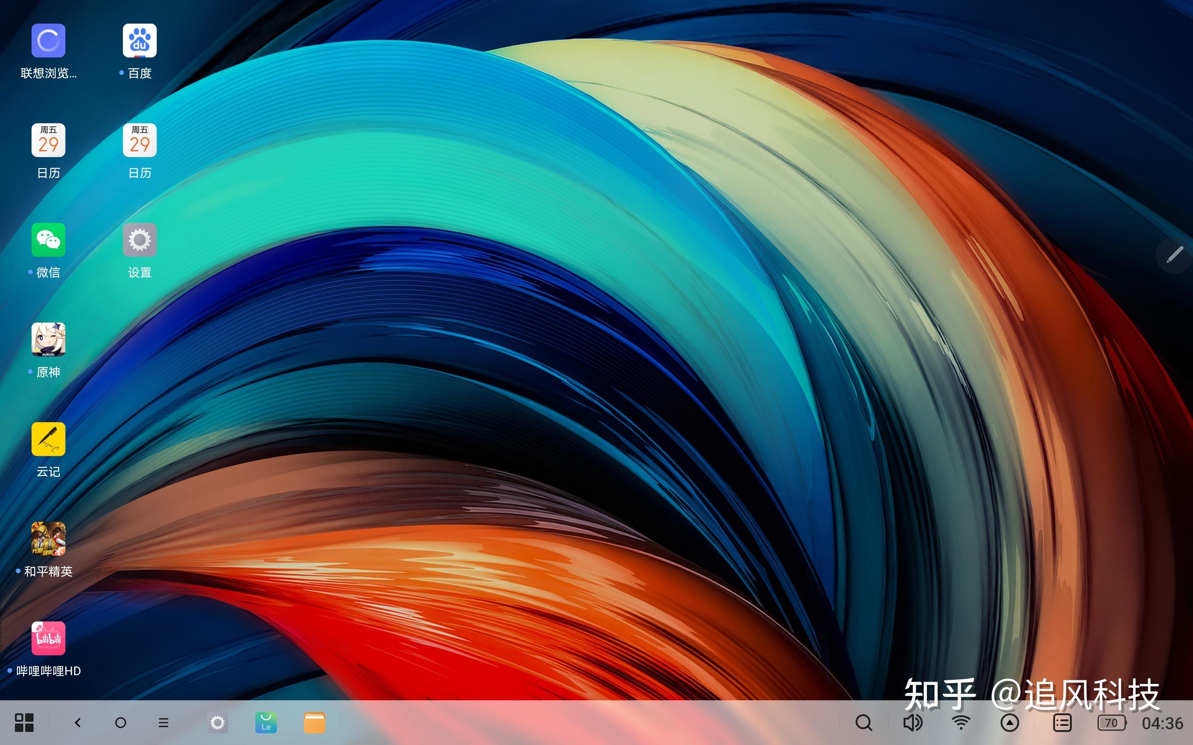Open the volume speaker control in taskbar
Screen dimensions: 1193x745
912,723
